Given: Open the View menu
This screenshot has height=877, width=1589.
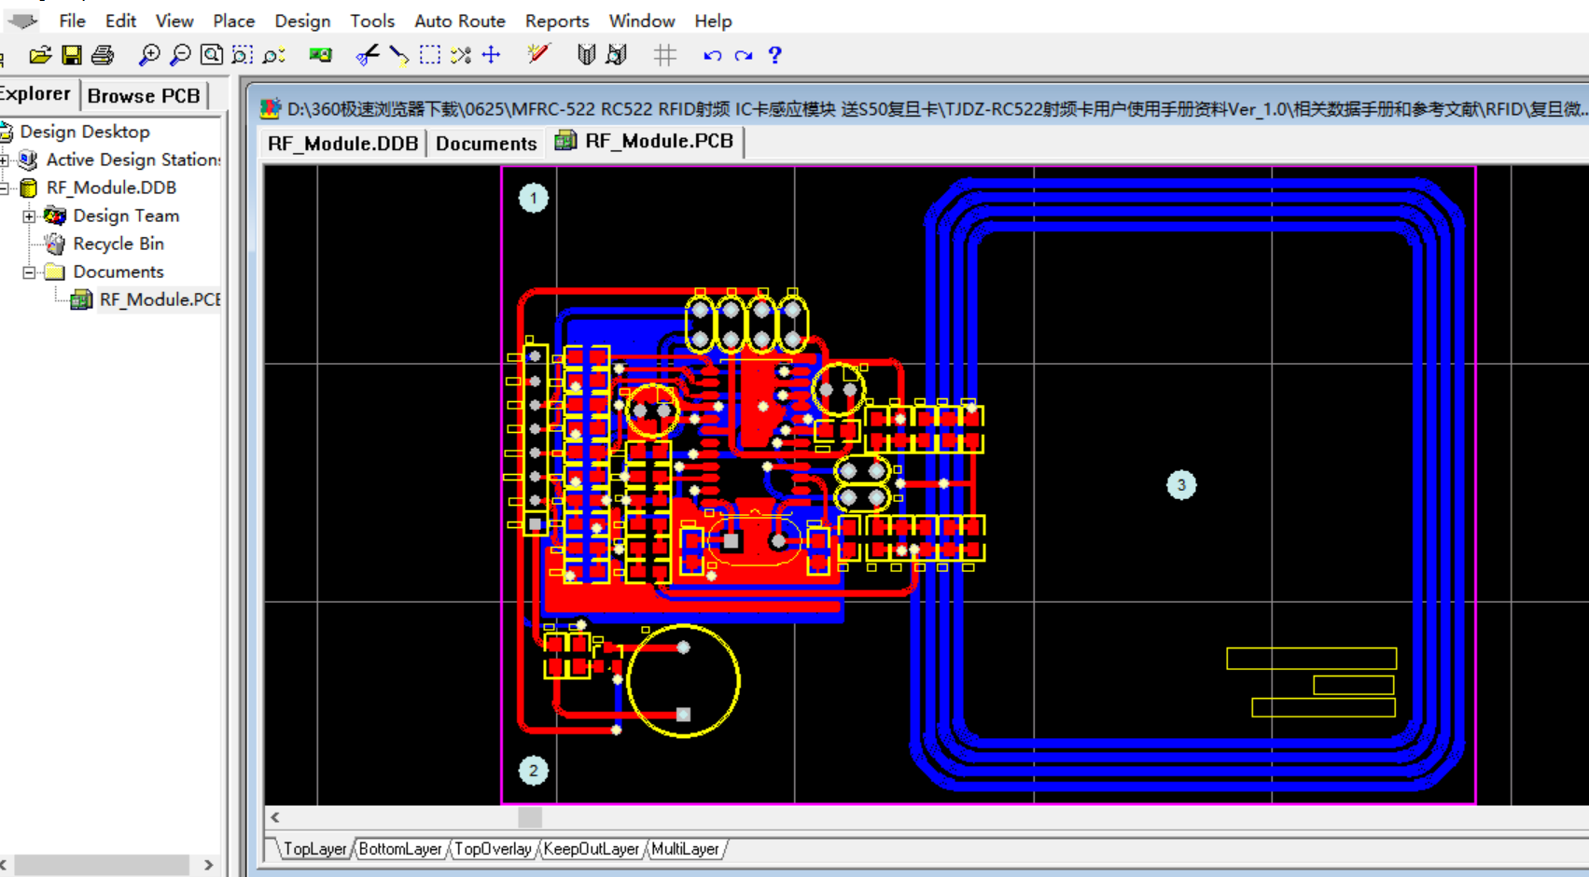Looking at the screenshot, I should pyautogui.click(x=174, y=21).
